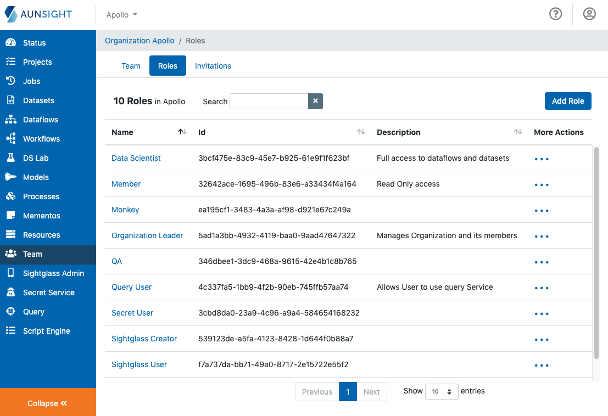The width and height of the screenshot is (608, 416).
Task: Open the entries-per-page dropdown
Action: (442, 391)
